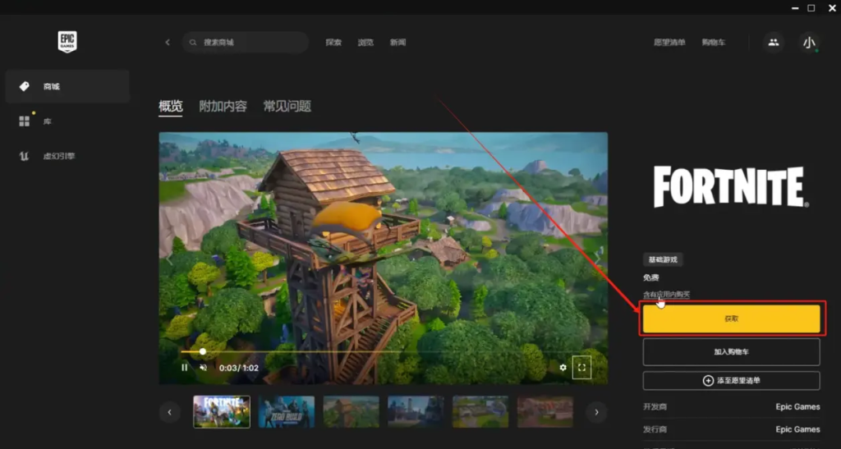841x449 pixels.
Task: Click the 添至愿望清单 add to wishlist button
Action: 732,380
